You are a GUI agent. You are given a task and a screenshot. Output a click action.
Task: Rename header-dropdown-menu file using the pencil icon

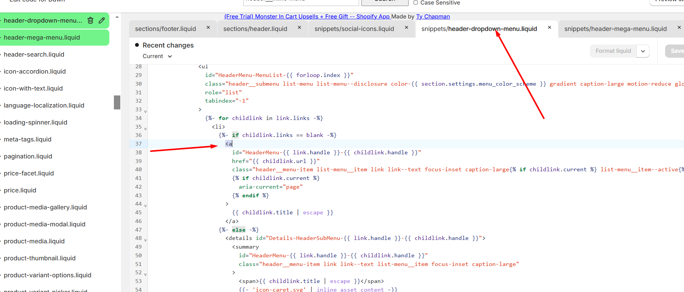[x=102, y=20]
